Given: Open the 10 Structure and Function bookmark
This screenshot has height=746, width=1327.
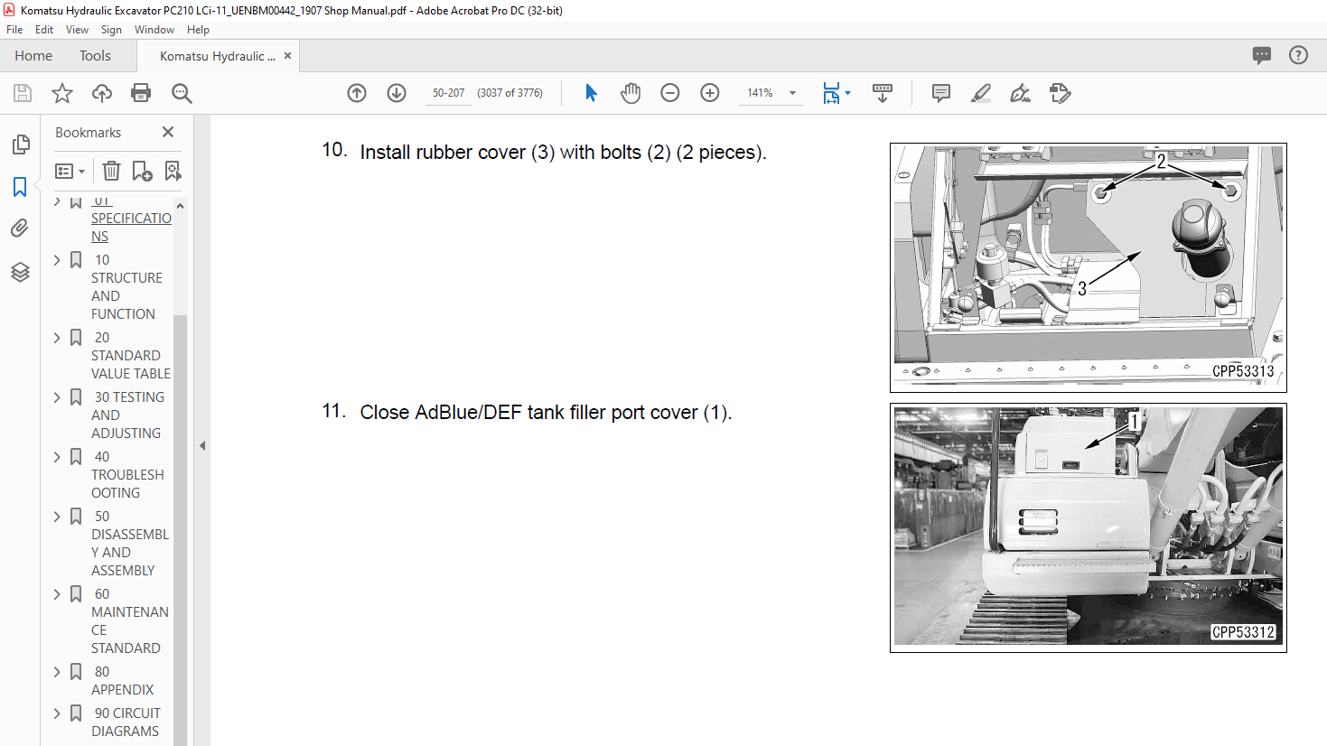Looking at the screenshot, I should point(126,287).
